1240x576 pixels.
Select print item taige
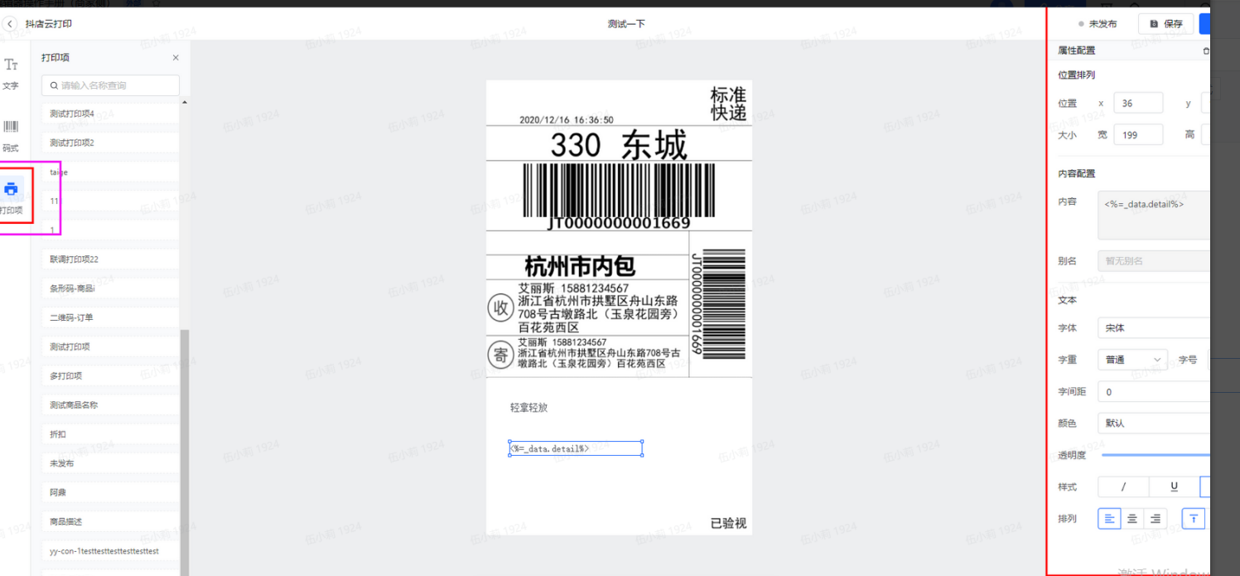(110, 172)
